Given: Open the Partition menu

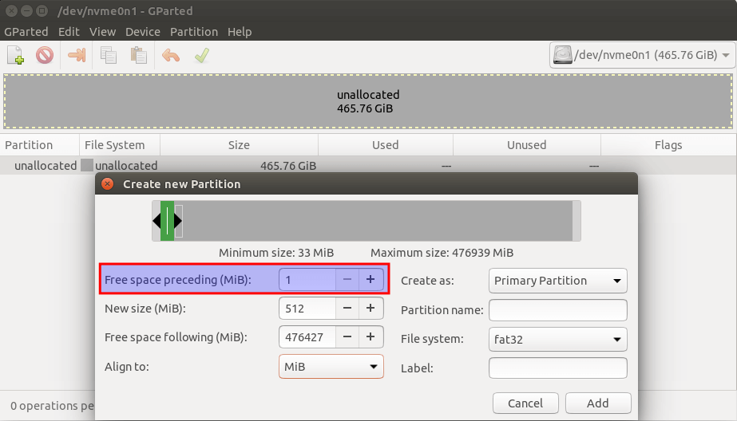Looking at the screenshot, I should pos(194,32).
